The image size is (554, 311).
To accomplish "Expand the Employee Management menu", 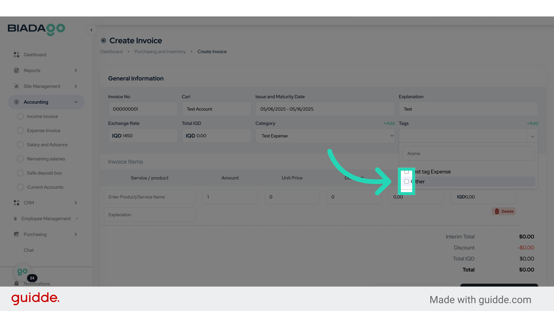I will 46,219.
